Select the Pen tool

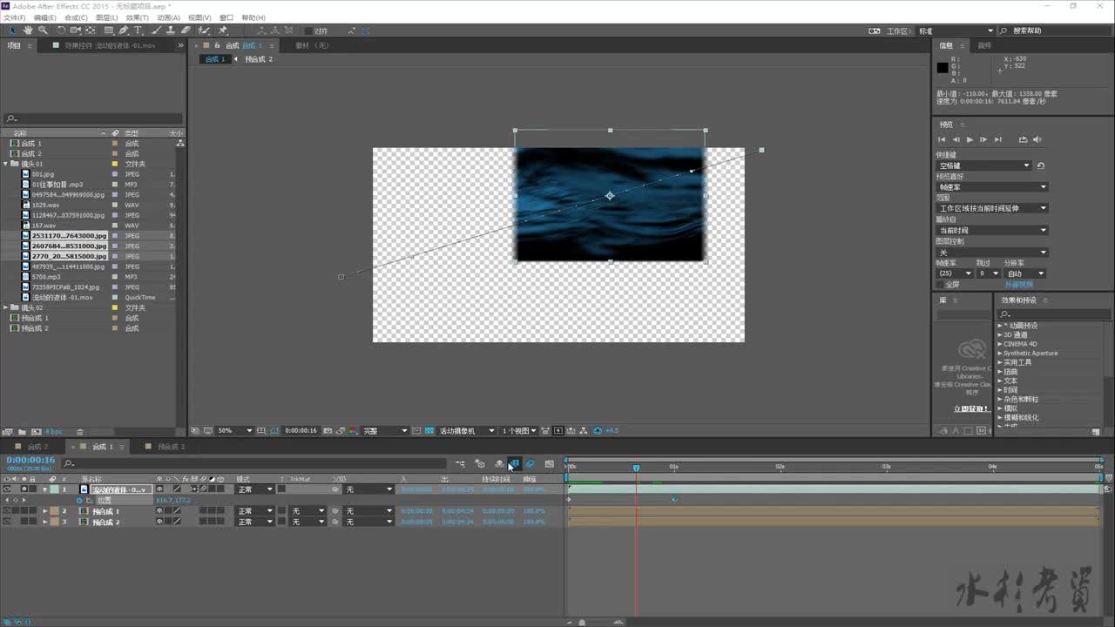pyautogui.click(x=124, y=30)
